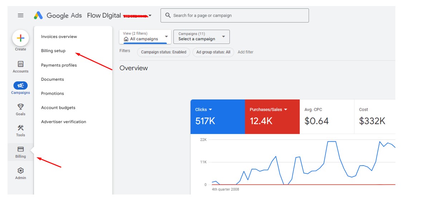Click the Google Ads logo
This screenshot has height=202, width=429.
coord(58,16)
